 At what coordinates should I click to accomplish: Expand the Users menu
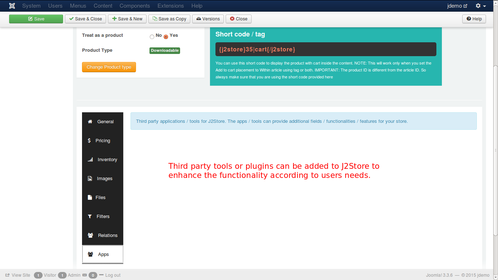[x=55, y=6]
